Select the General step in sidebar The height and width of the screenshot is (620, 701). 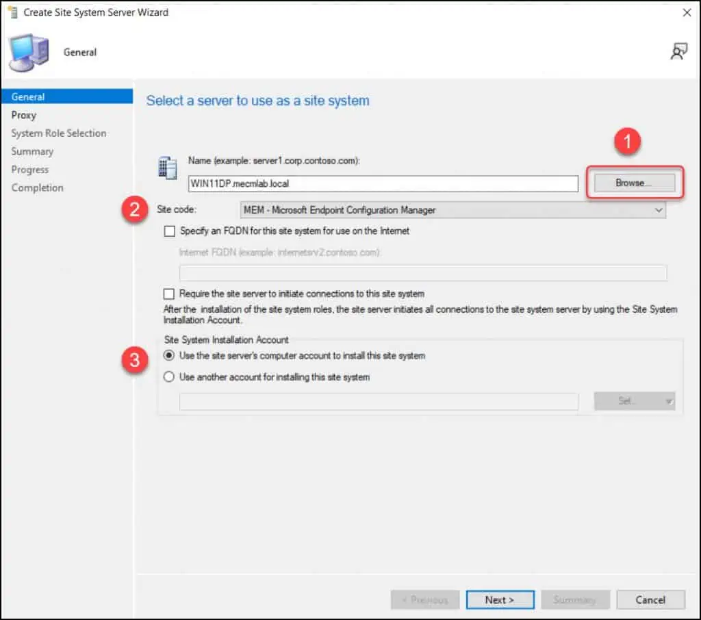point(28,96)
